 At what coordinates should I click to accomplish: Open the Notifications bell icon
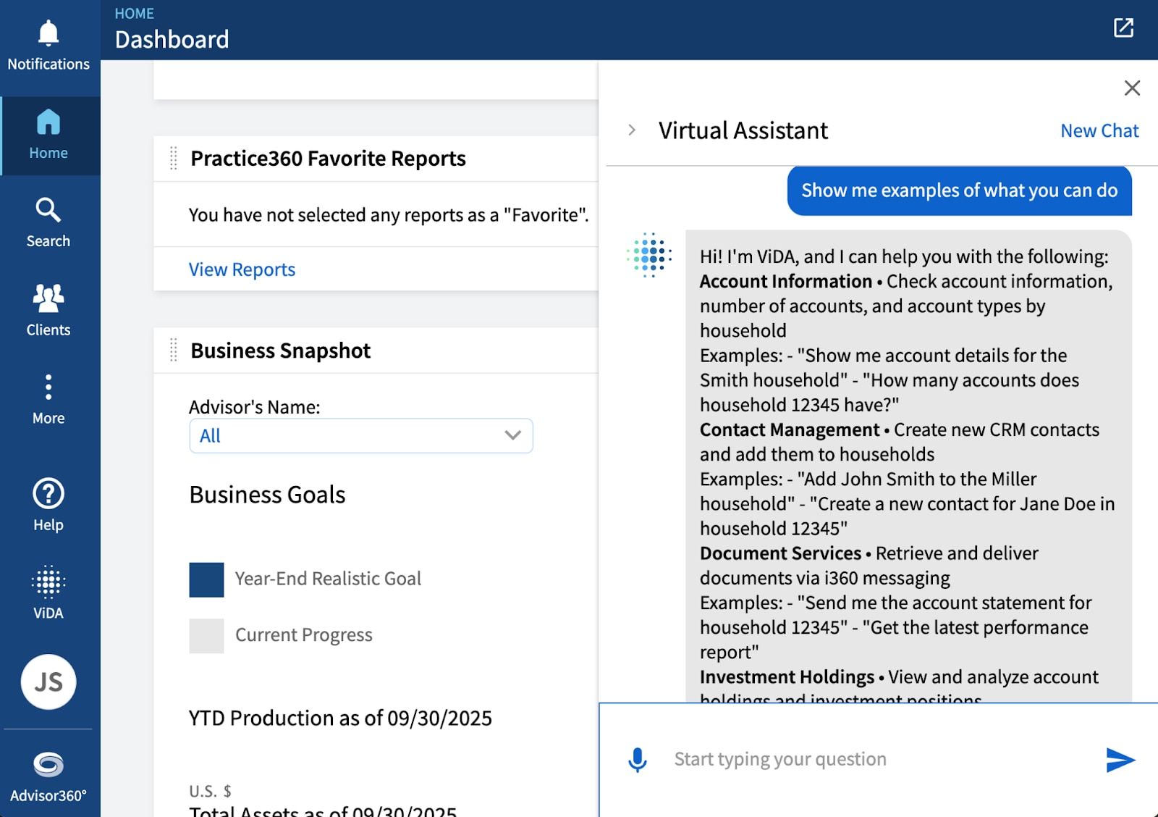(48, 34)
